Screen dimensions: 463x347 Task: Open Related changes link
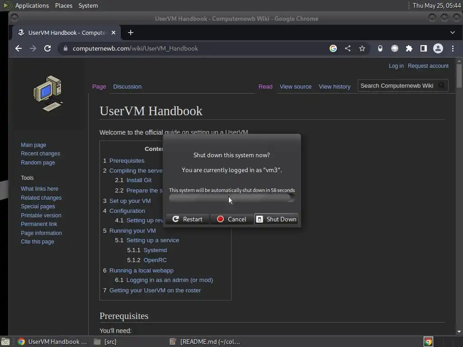41,198
